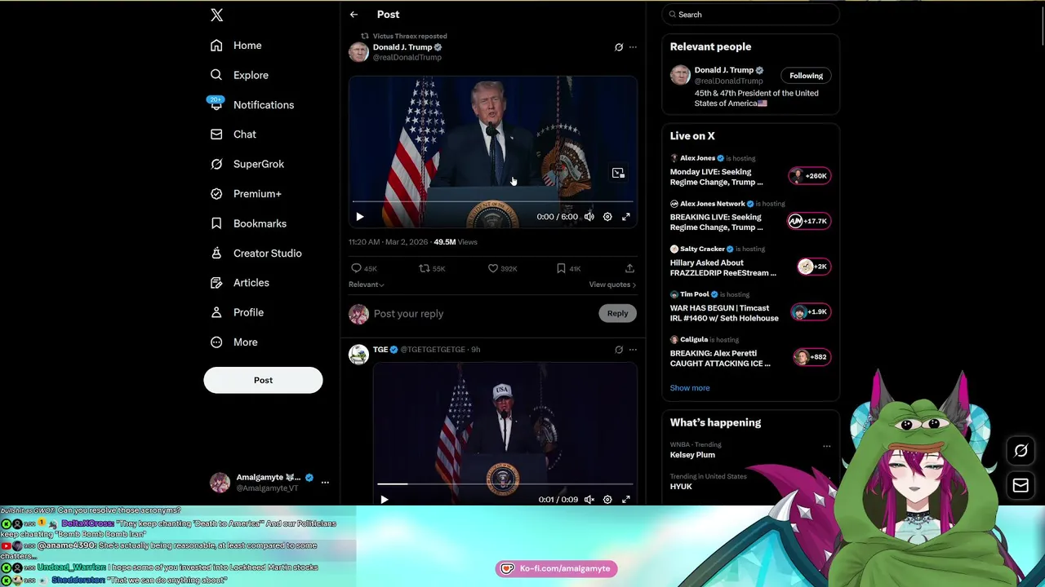Play the TGE reply video
This screenshot has width=1045, height=587.
tap(385, 500)
